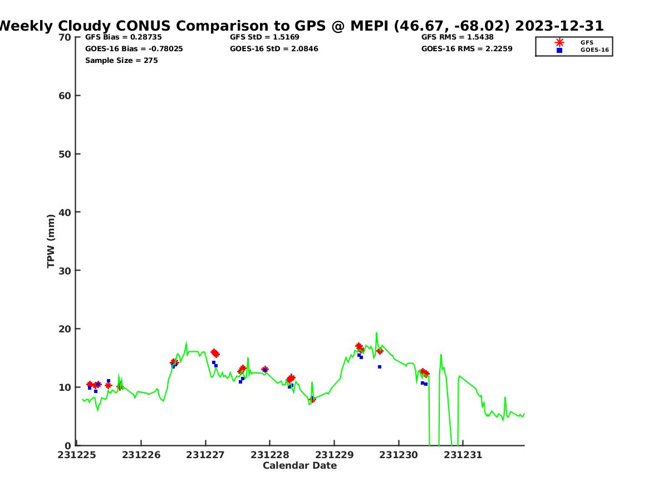Select the 0 y-axis tick label

pyautogui.click(x=68, y=445)
